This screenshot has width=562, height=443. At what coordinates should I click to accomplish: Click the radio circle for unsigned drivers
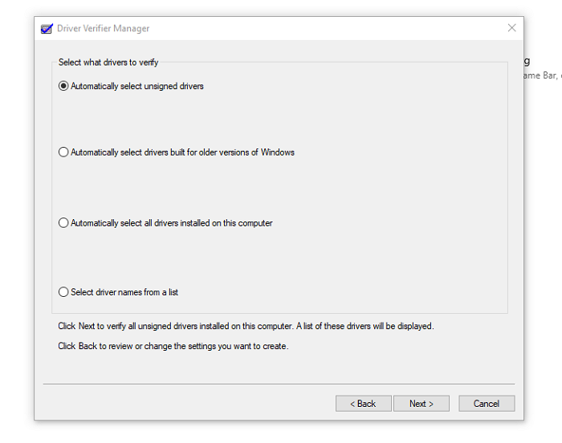tap(63, 86)
